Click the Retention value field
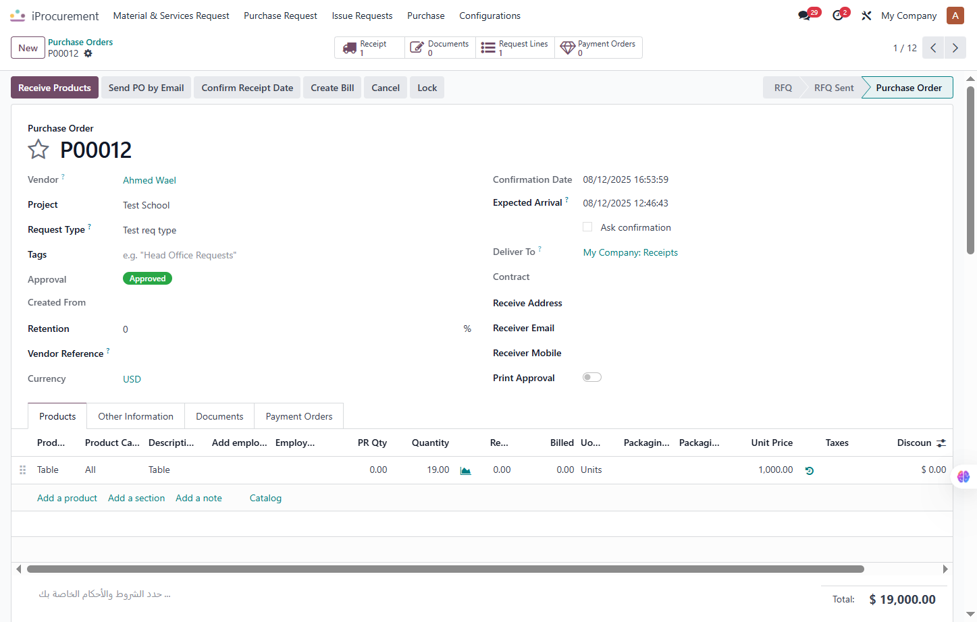The image size is (977, 622). click(x=290, y=329)
